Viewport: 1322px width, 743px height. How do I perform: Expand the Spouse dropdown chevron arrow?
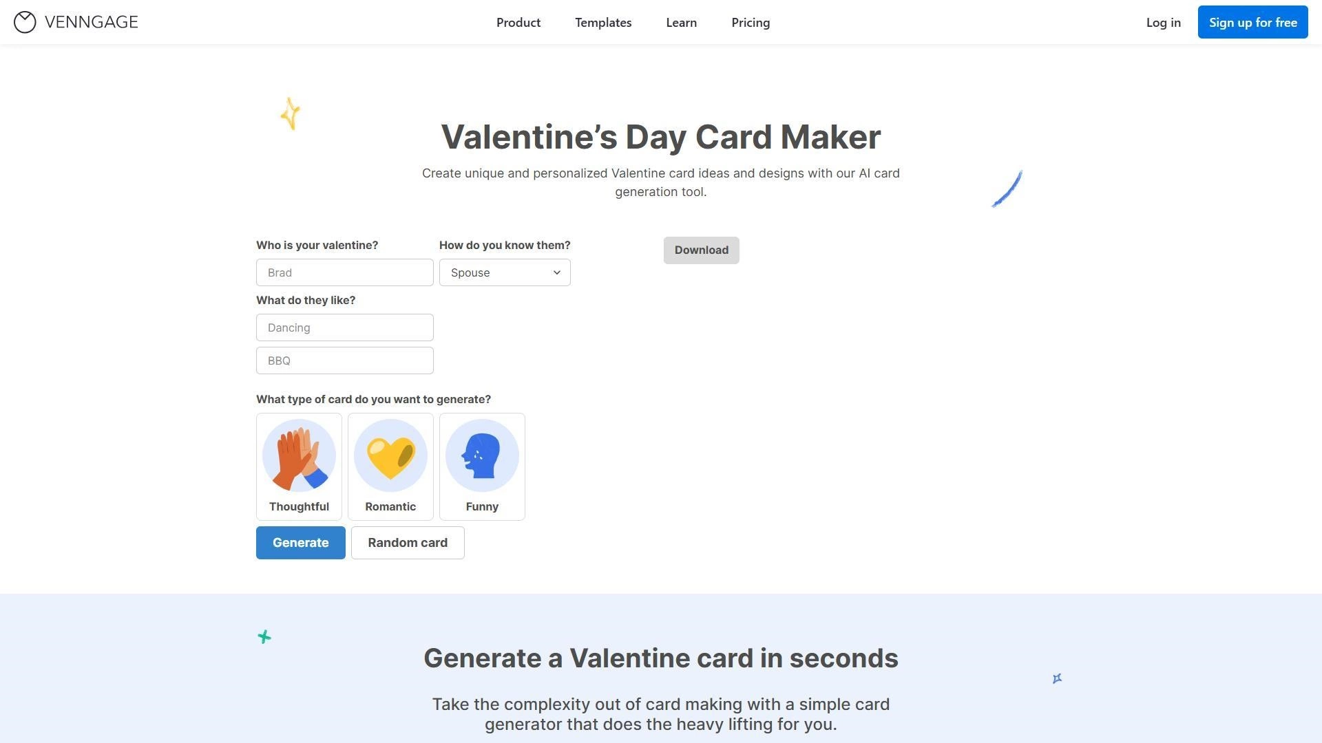557,273
